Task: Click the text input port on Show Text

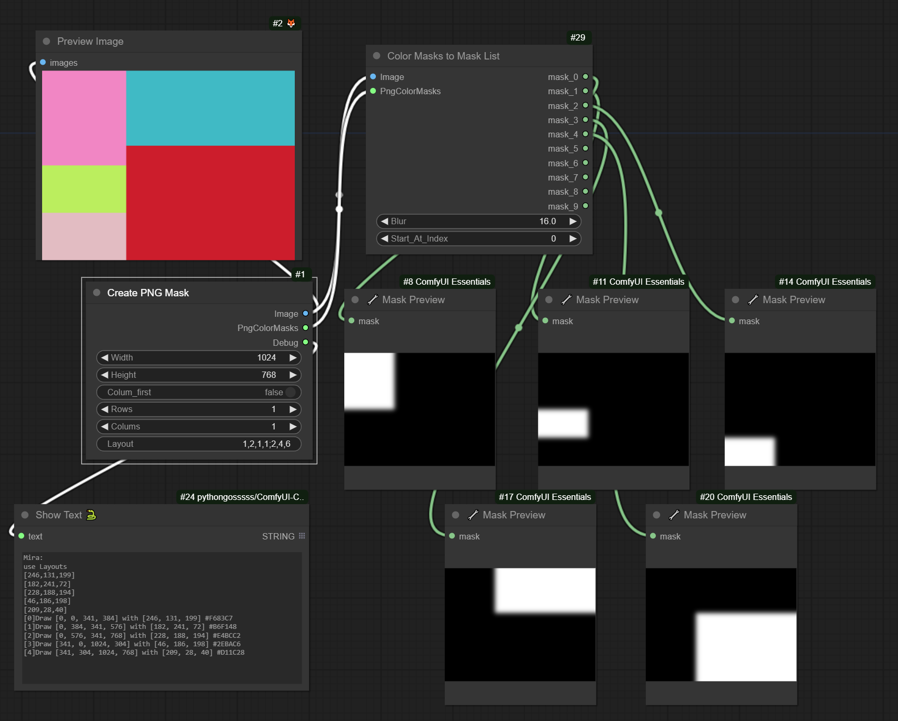Action: [22, 536]
